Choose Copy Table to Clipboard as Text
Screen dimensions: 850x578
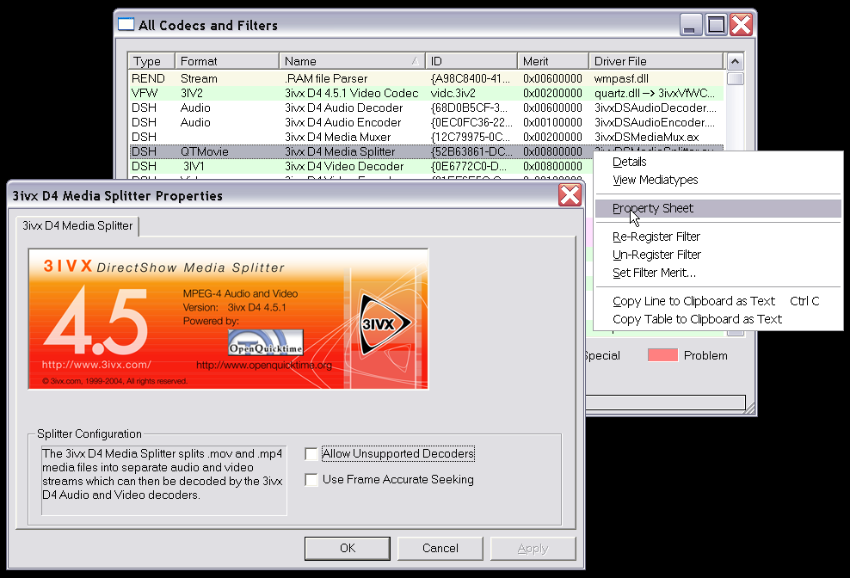pos(718,319)
